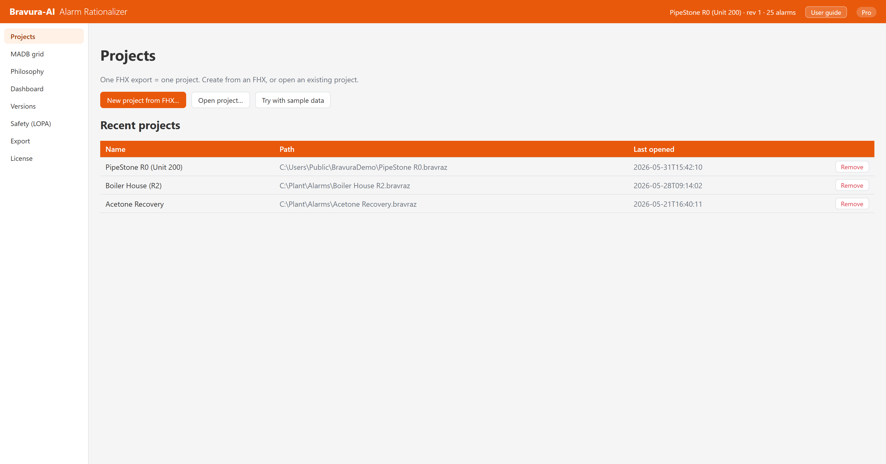Open the User guide
Viewport: 886px width, 464px height.
point(826,12)
